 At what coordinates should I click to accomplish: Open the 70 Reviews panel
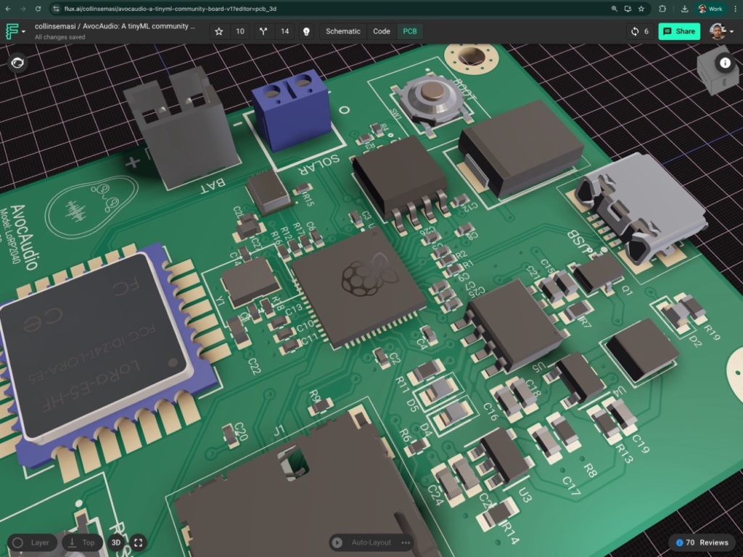pyautogui.click(x=701, y=542)
